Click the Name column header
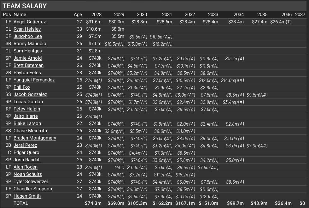This screenshot has height=208, width=309. 20,15
